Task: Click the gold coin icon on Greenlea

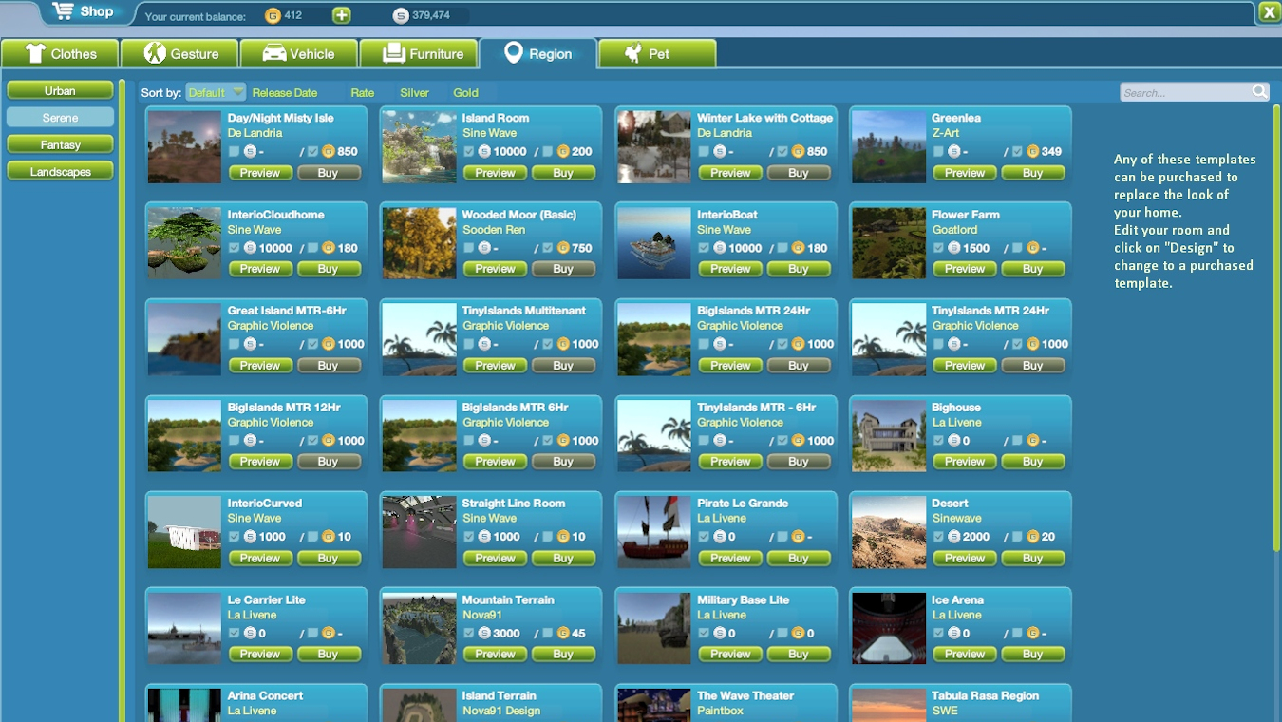Action: 1032,151
